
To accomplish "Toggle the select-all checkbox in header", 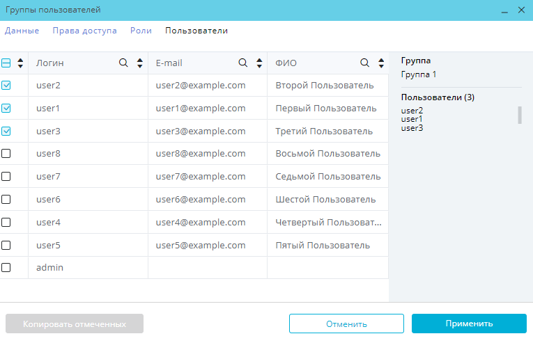I will 6,63.
